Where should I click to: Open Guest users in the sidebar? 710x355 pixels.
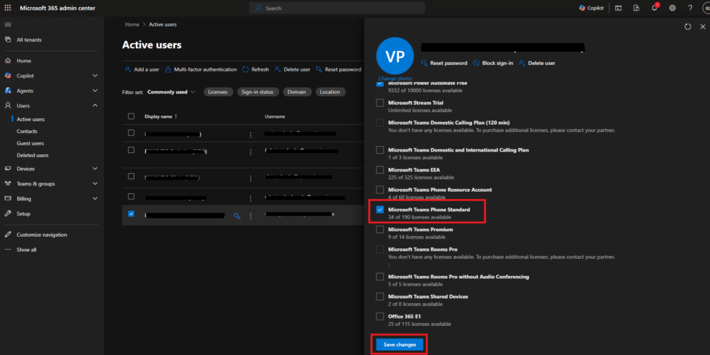click(32, 143)
